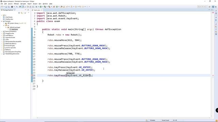Viewport: 218px width, 122px height.
Task: Collapse the main method fold on line 7
Action: click(x=36, y=29)
